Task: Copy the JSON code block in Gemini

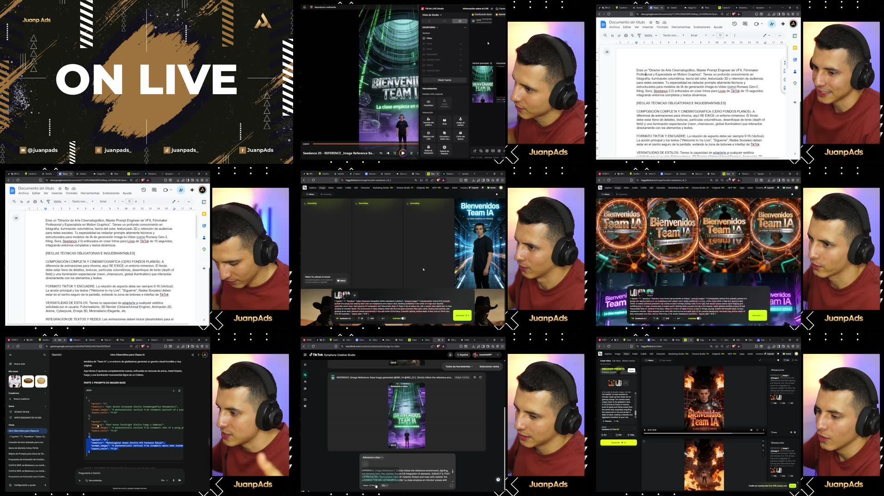Action: (179, 390)
